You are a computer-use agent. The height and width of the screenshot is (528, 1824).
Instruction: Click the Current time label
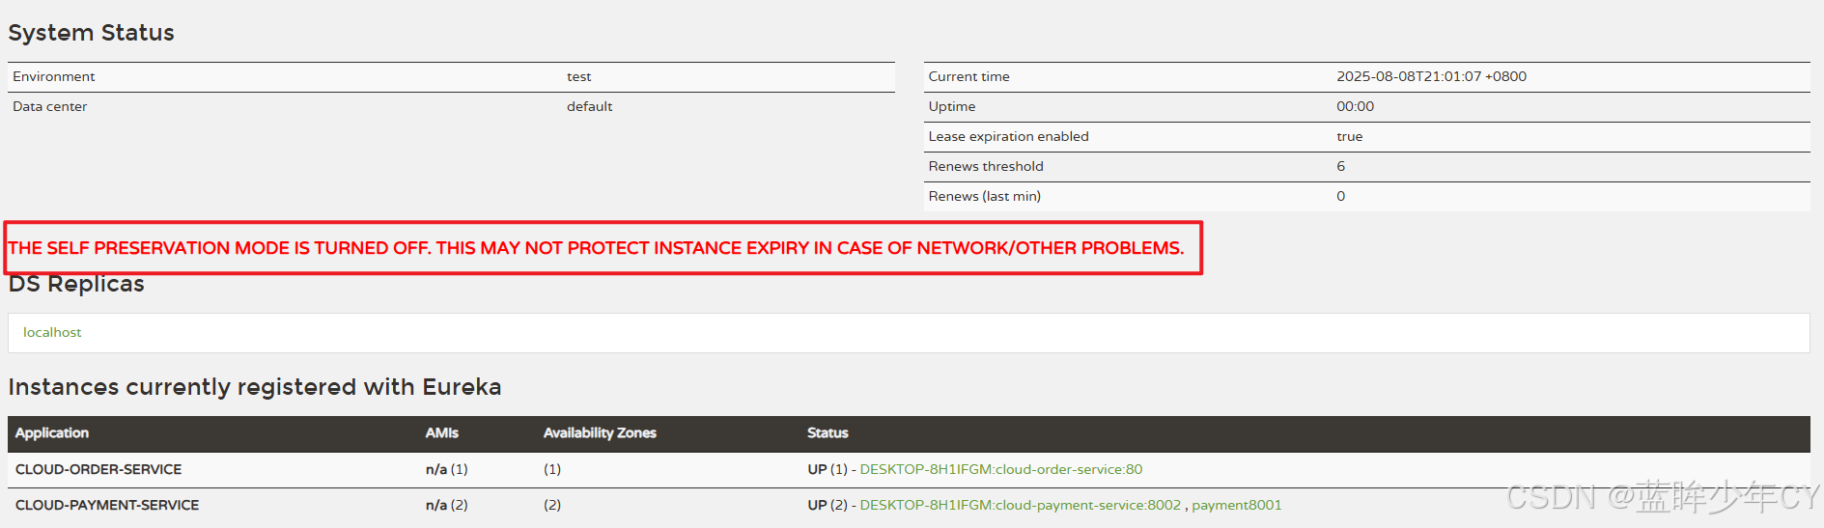coord(969,76)
